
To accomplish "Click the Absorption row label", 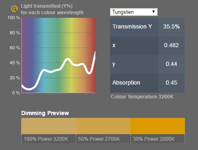I will tap(126, 83).
